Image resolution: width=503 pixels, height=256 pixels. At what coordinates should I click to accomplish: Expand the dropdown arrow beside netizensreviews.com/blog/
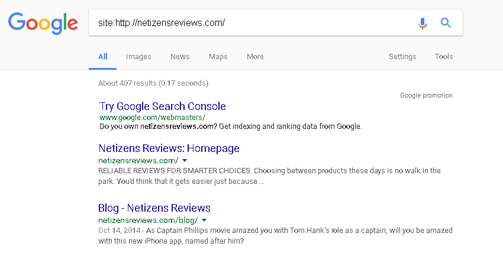click(204, 220)
